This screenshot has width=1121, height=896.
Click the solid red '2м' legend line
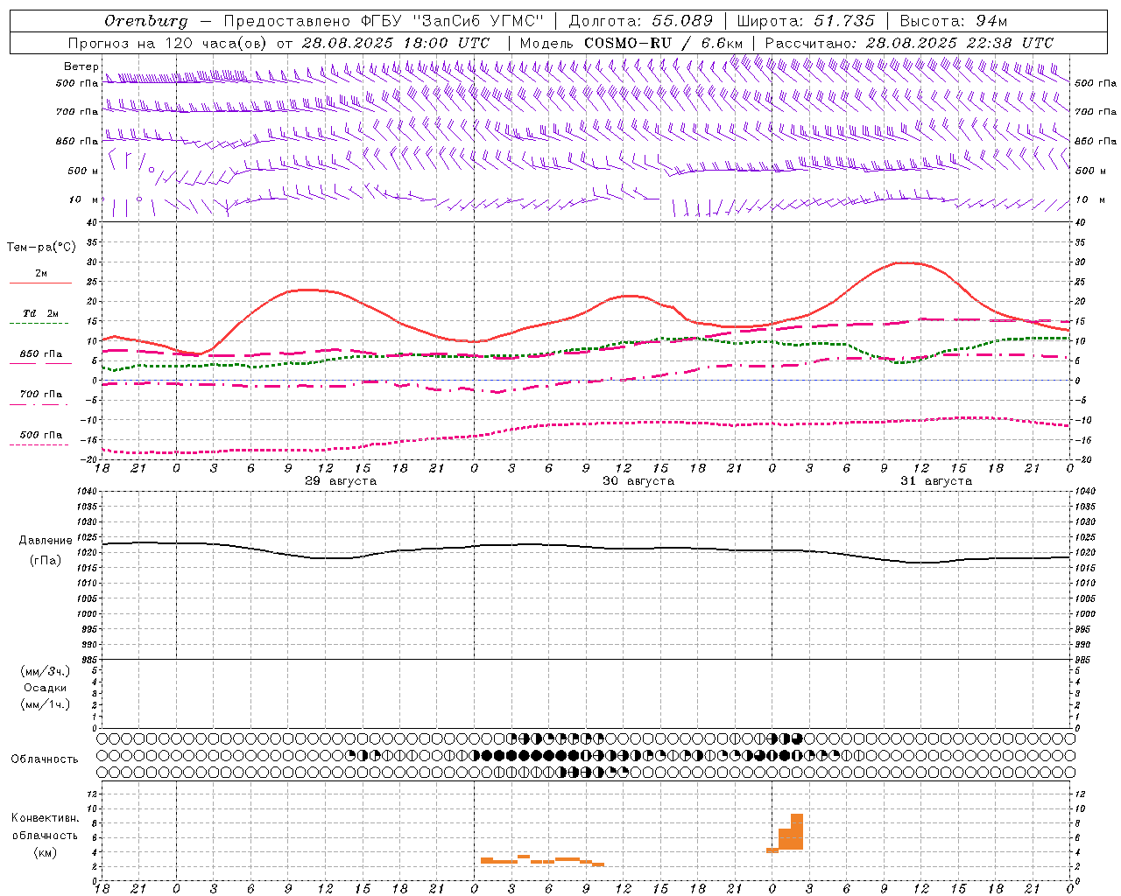coord(40,283)
